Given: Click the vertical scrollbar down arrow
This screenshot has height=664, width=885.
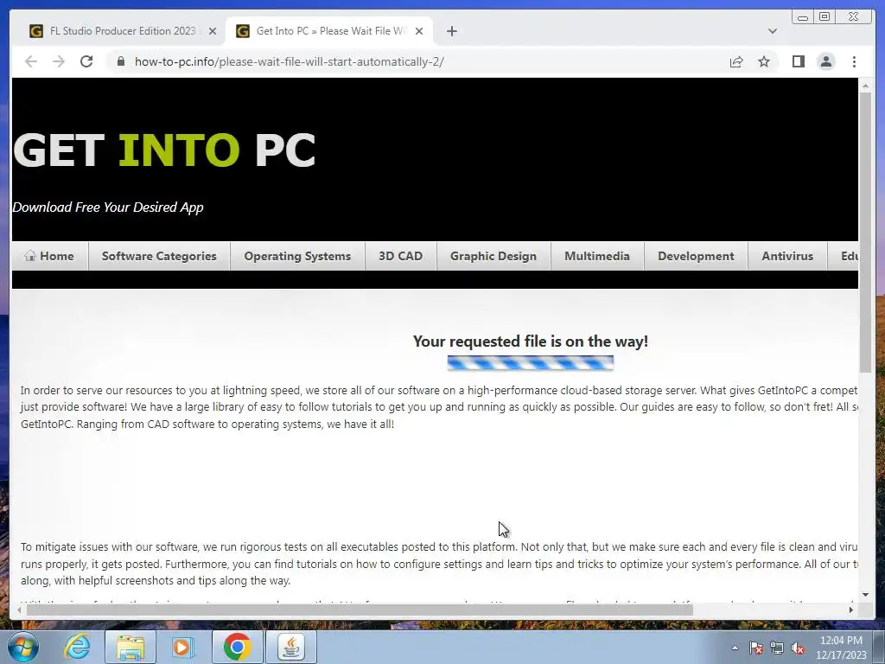Looking at the screenshot, I should pos(866,595).
